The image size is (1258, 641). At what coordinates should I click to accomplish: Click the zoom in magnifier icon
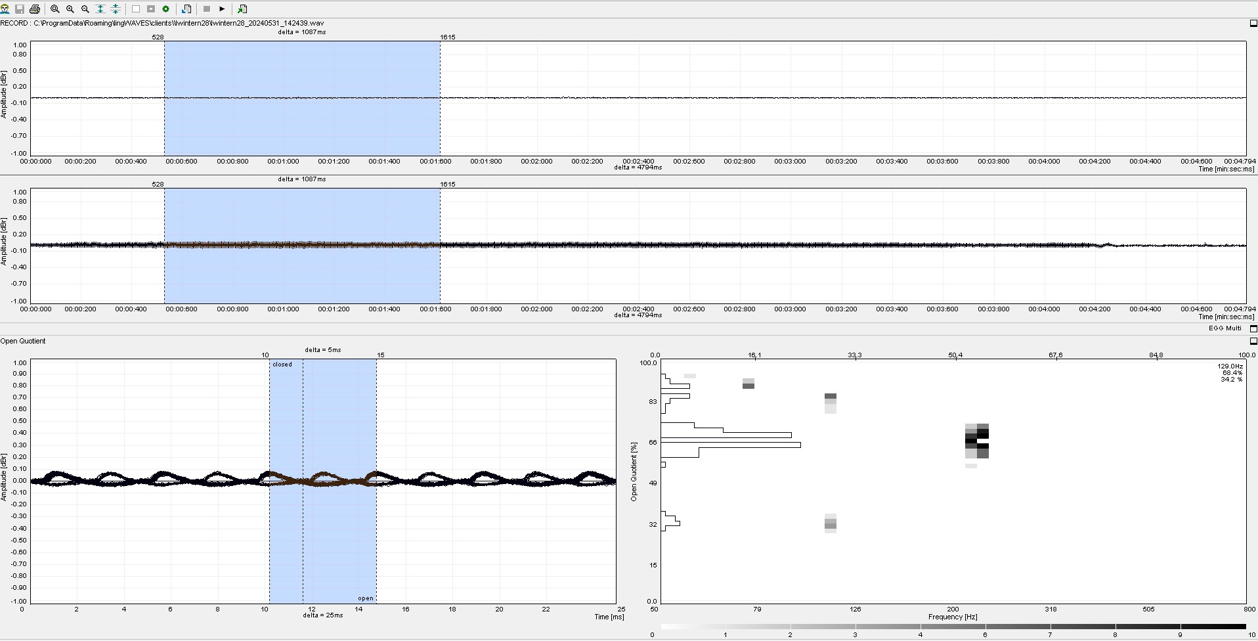(70, 9)
